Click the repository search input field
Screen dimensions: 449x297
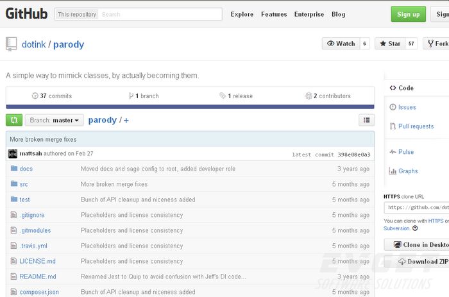(160, 14)
